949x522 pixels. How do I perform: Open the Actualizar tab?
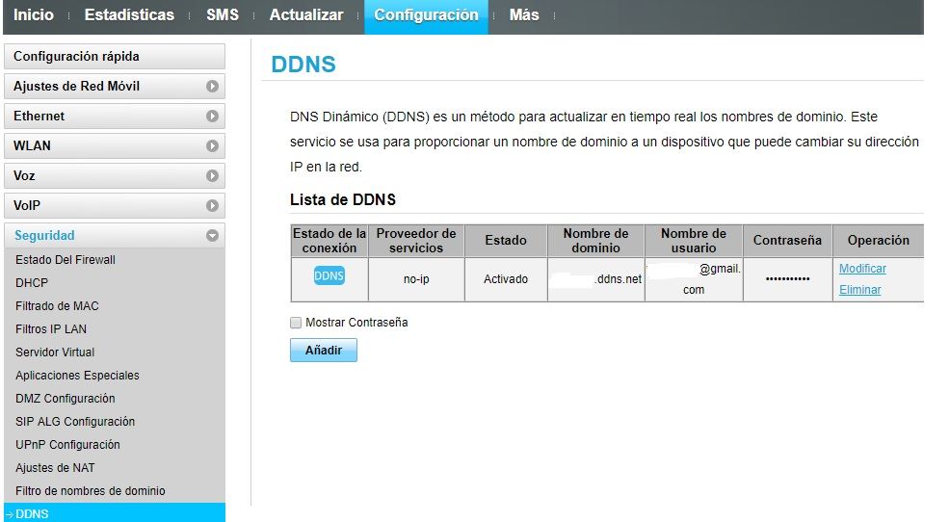click(x=305, y=15)
